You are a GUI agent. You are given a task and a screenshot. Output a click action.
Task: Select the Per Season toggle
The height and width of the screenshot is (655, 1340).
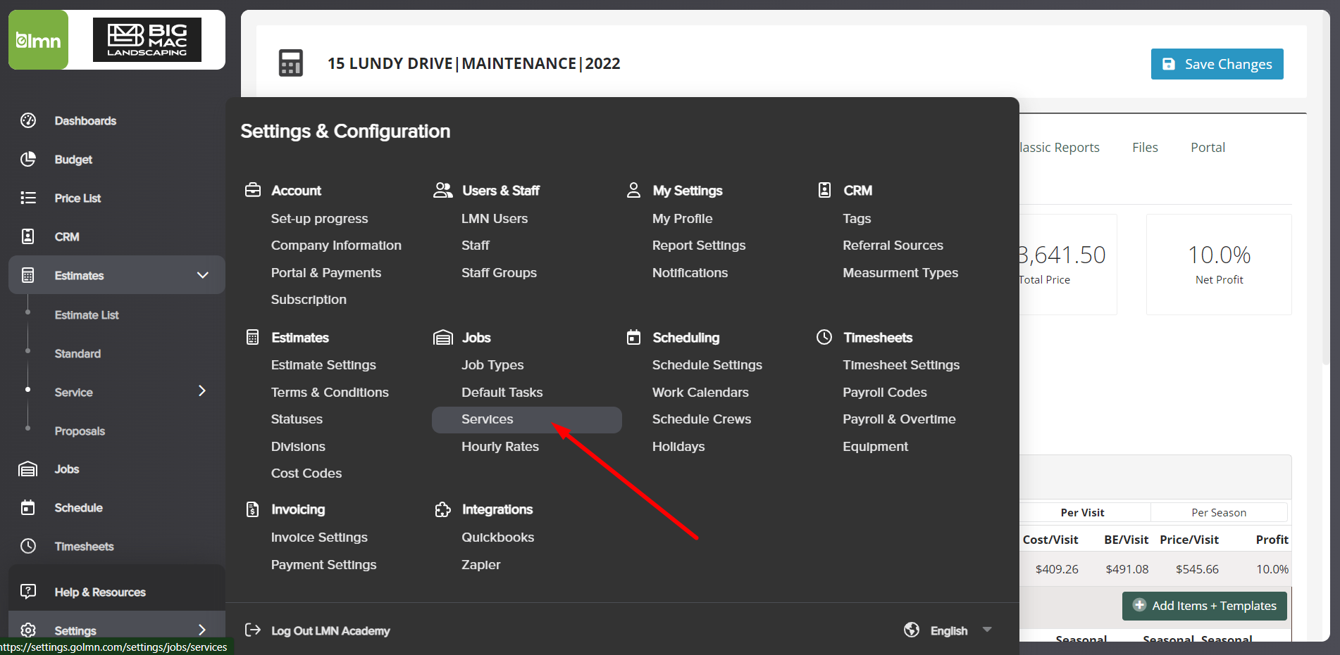(1219, 512)
